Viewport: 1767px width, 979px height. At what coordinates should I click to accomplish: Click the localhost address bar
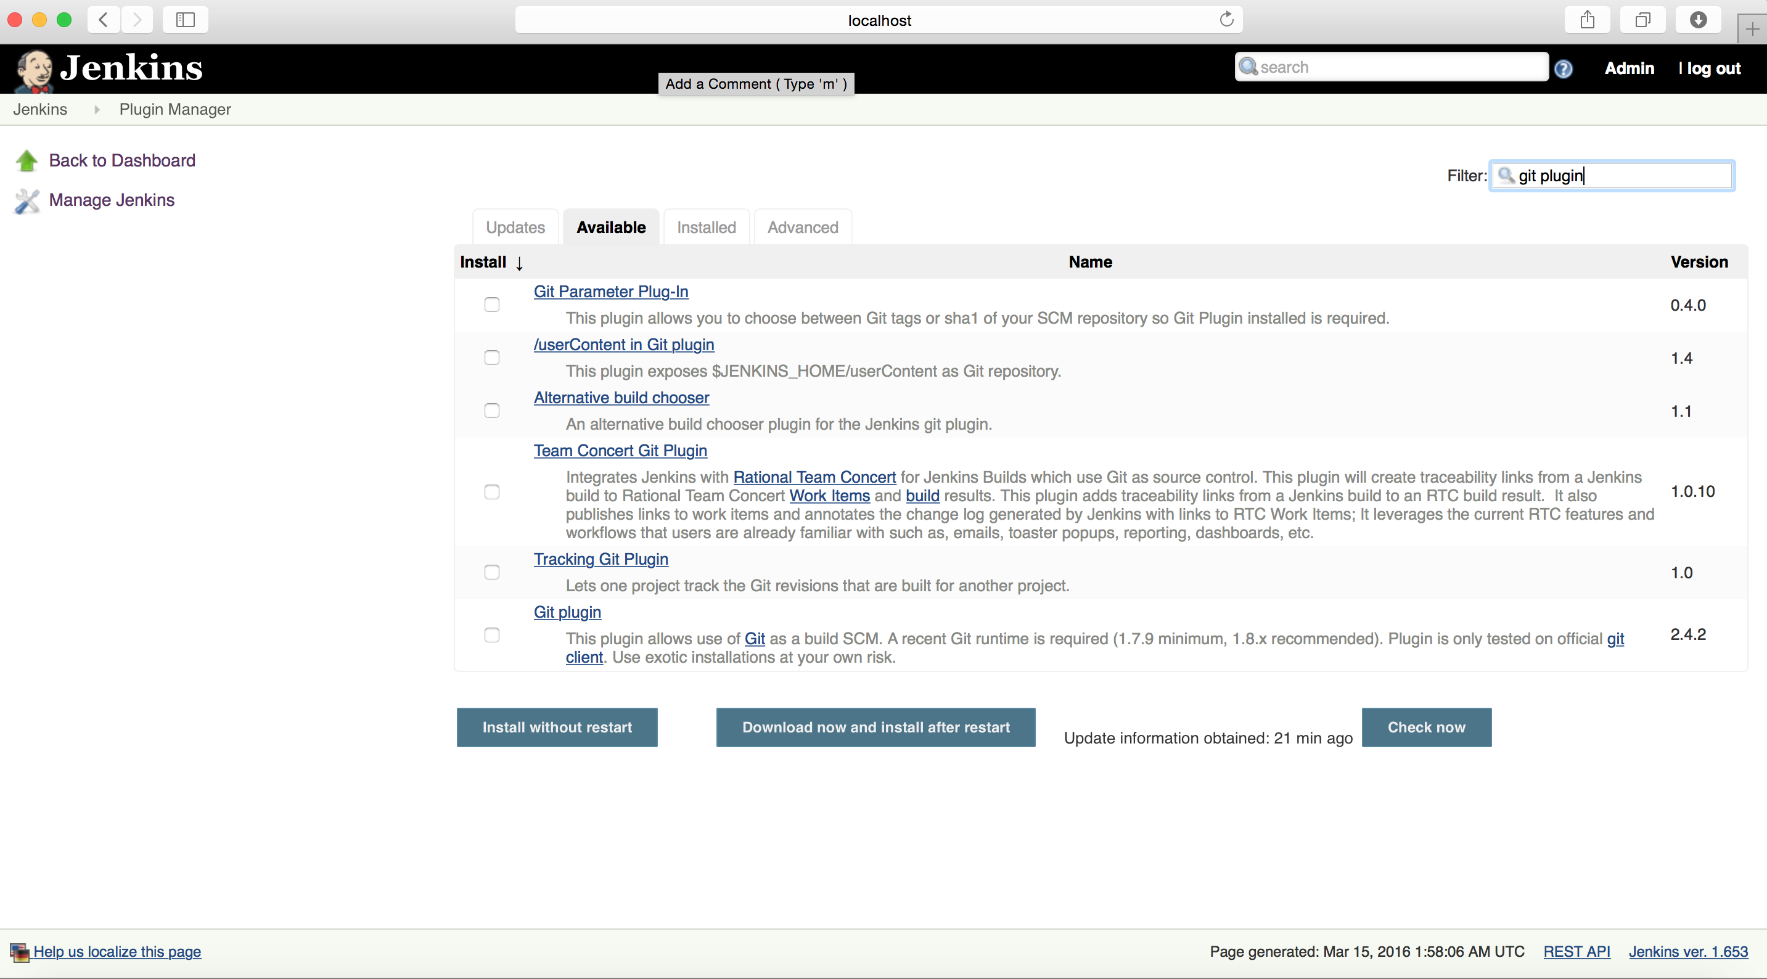879,20
